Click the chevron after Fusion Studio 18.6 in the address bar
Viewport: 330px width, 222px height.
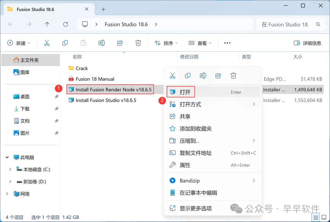click(156, 24)
